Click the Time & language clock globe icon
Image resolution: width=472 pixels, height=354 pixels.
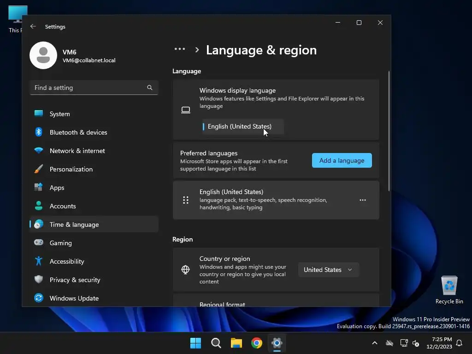(x=39, y=224)
